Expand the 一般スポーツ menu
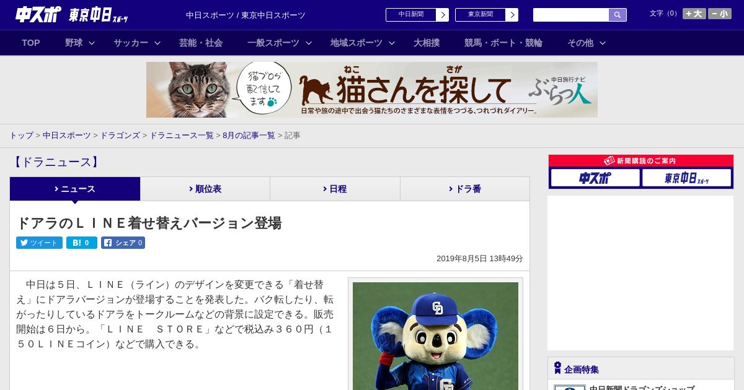The height and width of the screenshot is (390, 744). pyautogui.click(x=279, y=43)
